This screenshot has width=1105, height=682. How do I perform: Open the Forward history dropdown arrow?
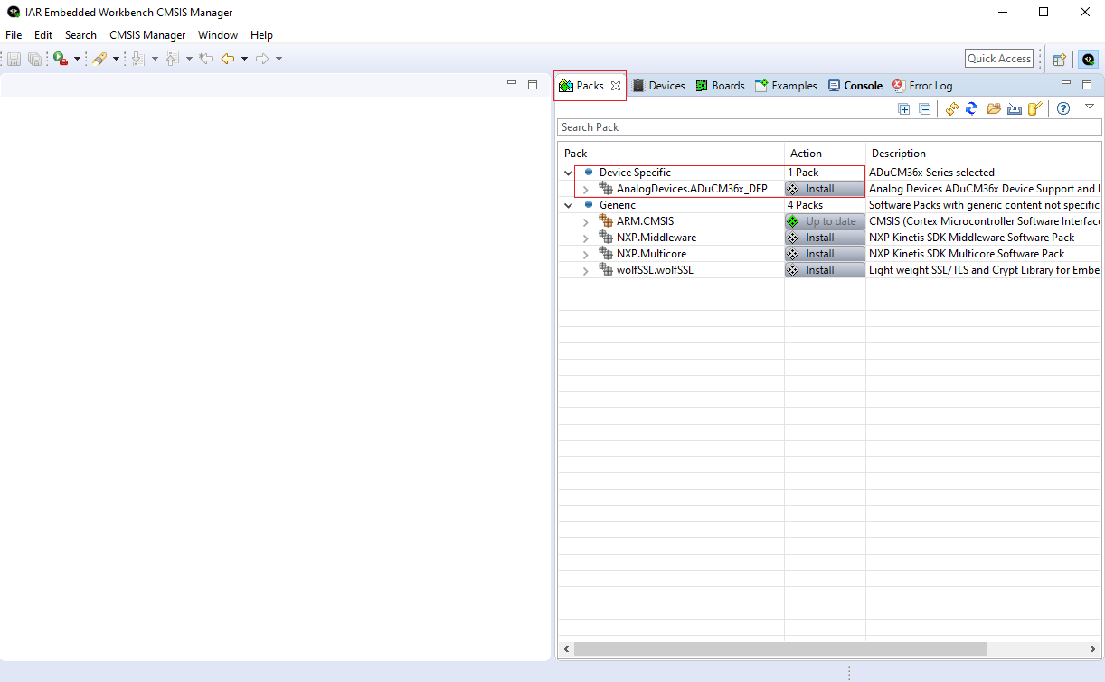pos(279,59)
